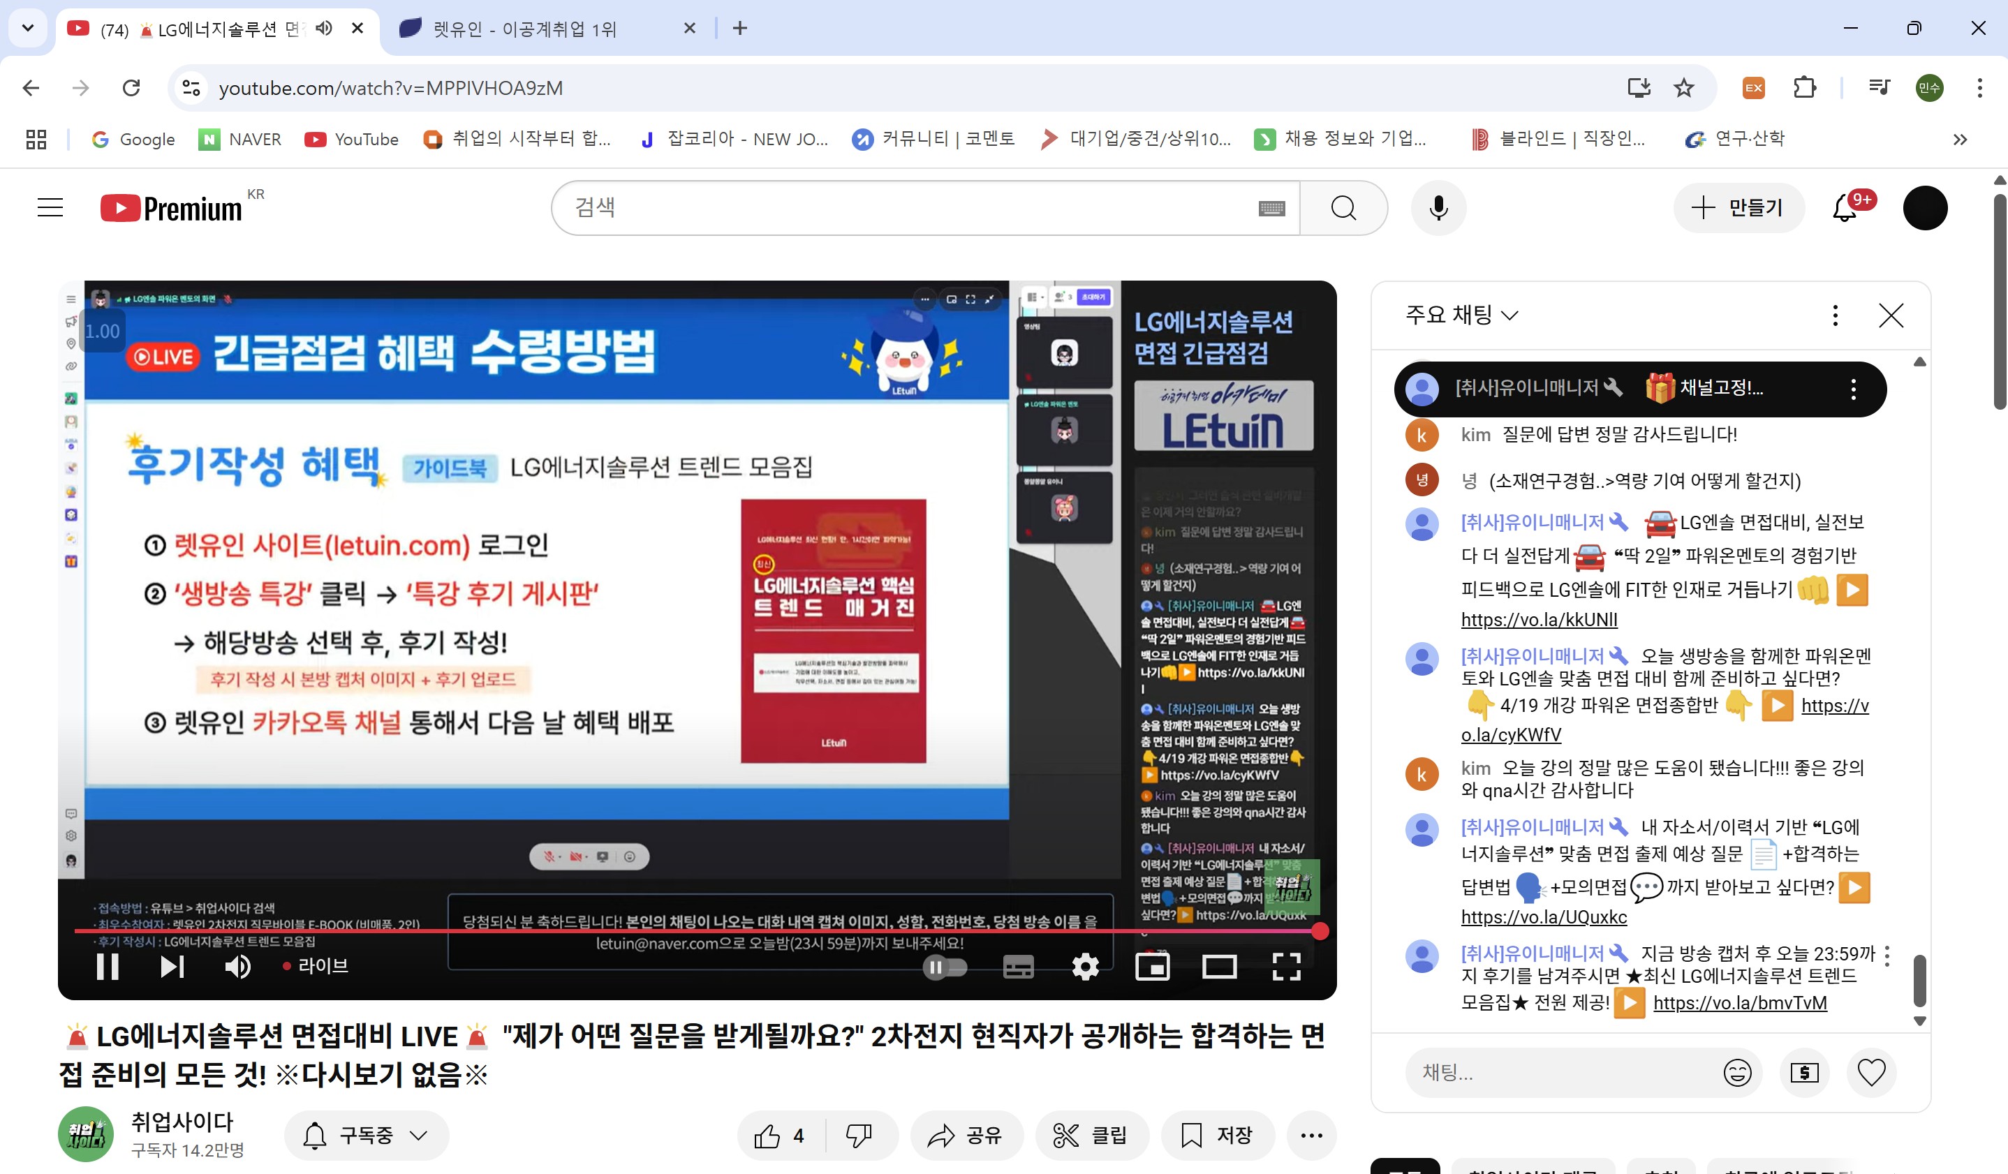Image resolution: width=2008 pixels, height=1174 pixels.
Task: Toggle the autoplay switch in player
Action: click(944, 967)
